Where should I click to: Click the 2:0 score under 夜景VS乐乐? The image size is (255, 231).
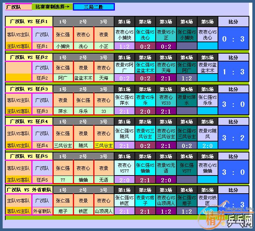click(145, 111)
